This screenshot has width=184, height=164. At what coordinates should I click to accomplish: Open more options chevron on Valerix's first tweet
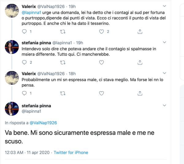tap(164, 6)
